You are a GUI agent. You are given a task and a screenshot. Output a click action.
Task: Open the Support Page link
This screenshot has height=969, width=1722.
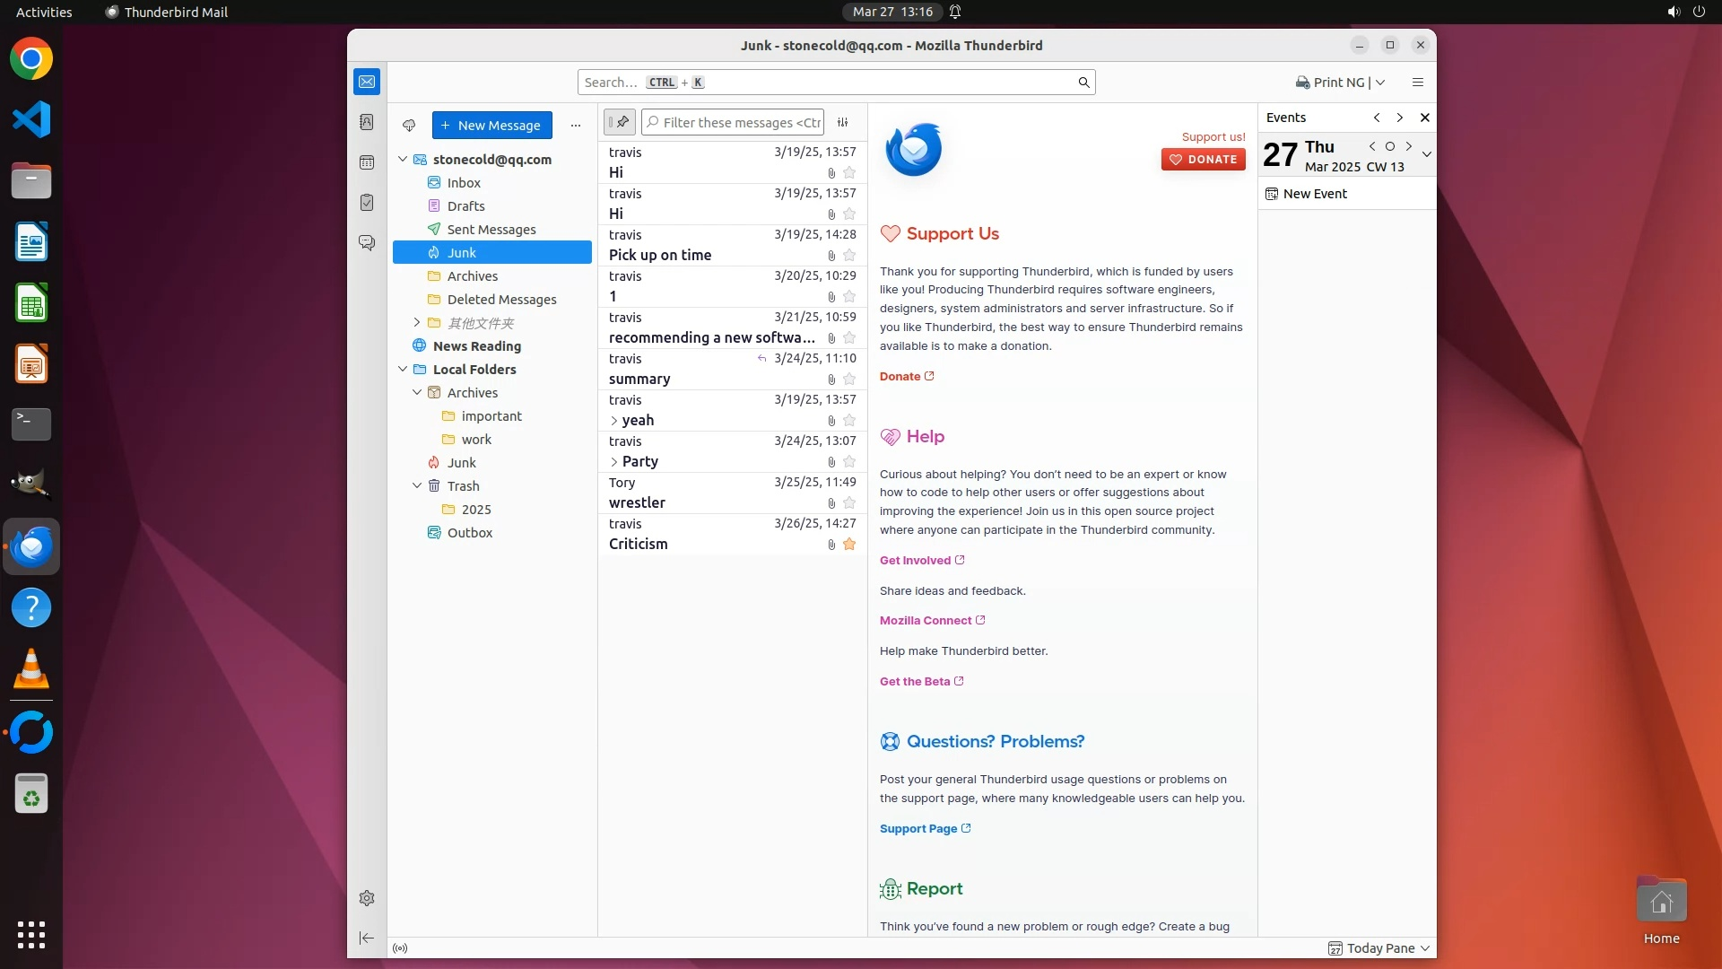pyautogui.click(x=918, y=829)
